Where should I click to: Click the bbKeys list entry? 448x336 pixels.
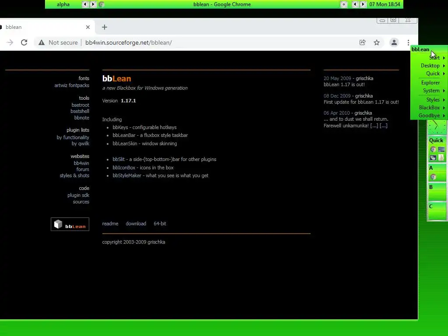(x=144, y=127)
